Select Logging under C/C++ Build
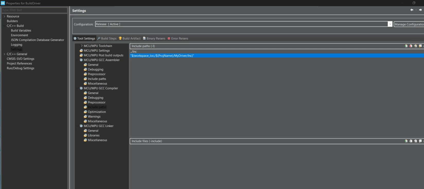Screen dimensions: 424x189 click(x=16, y=45)
